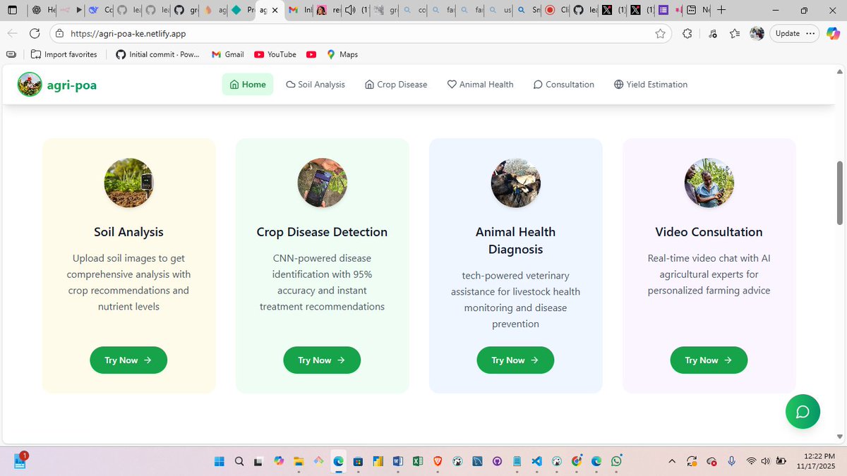This screenshot has height=476, width=847.
Task: Click the Animal Health Diagnosis card image
Action: click(515, 183)
